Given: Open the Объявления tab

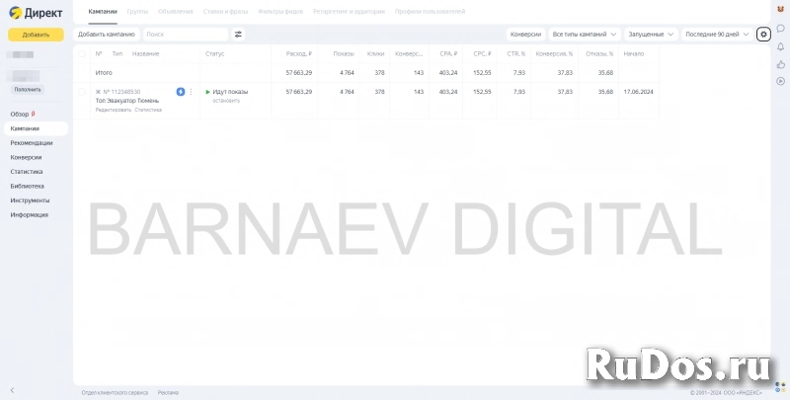Looking at the screenshot, I should pyautogui.click(x=176, y=11).
